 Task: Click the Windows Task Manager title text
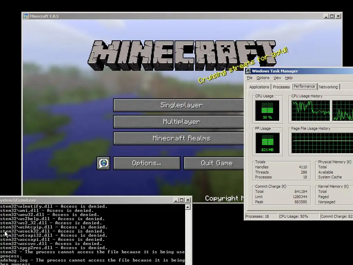(x=275, y=71)
